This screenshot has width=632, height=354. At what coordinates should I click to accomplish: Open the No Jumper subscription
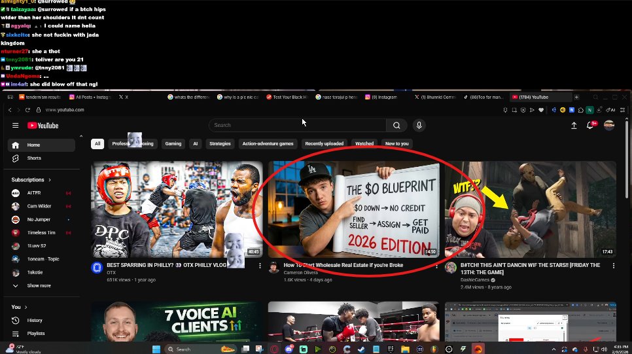(x=41, y=220)
